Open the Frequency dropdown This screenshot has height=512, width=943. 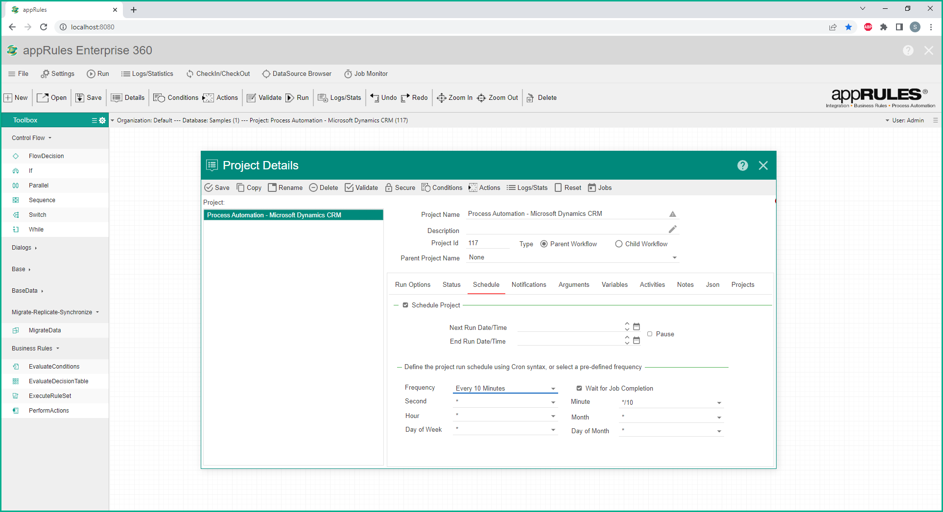coord(505,388)
